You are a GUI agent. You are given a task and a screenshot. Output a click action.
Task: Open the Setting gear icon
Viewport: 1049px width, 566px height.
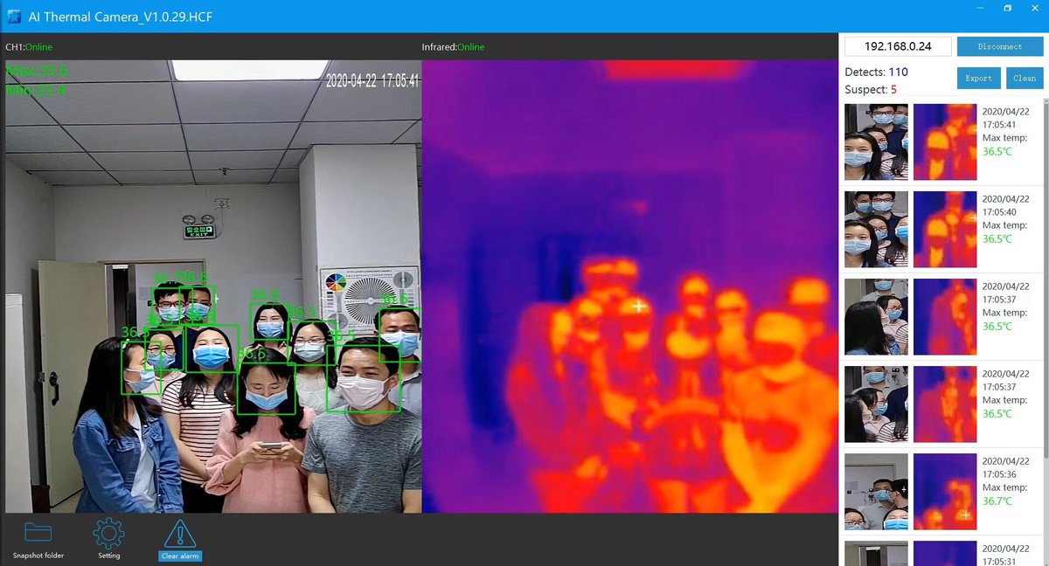point(108,532)
